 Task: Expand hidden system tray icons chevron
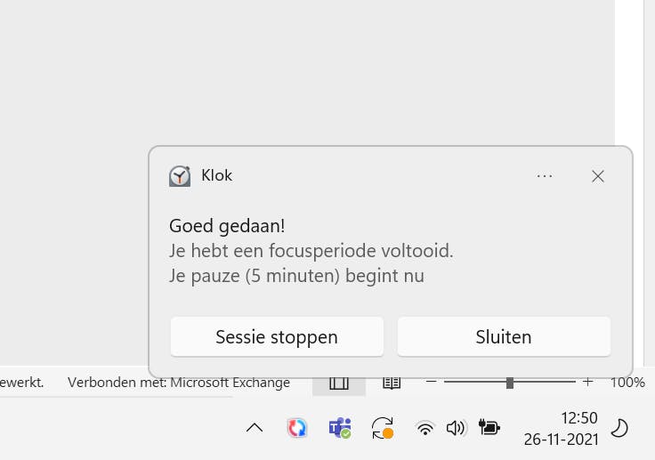tap(255, 428)
